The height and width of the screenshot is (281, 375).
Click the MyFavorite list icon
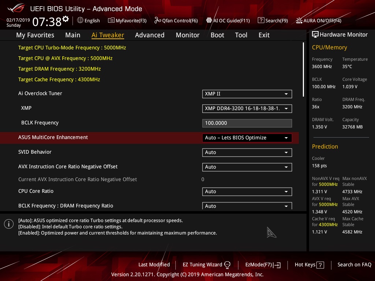111,20
